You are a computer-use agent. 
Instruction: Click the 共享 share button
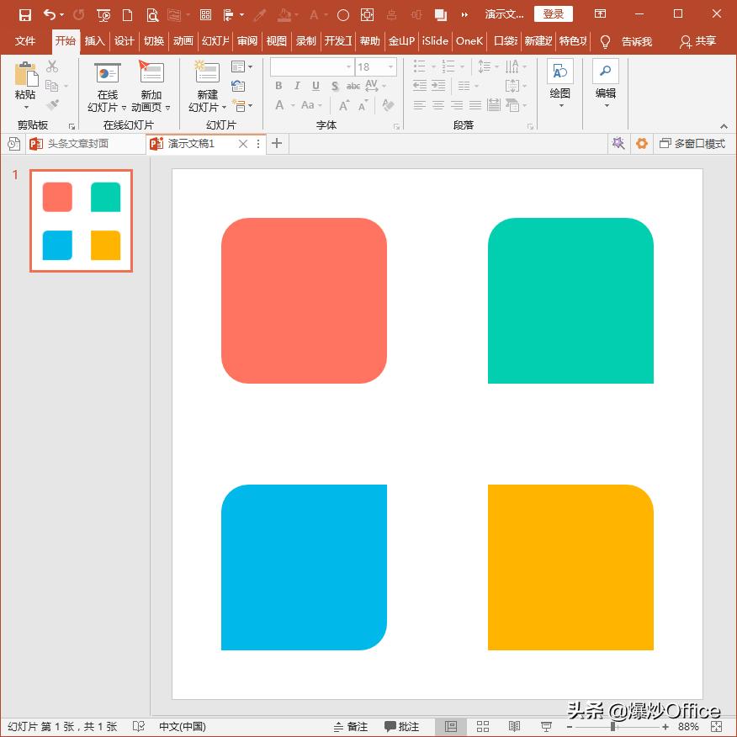[x=698, y=41]
